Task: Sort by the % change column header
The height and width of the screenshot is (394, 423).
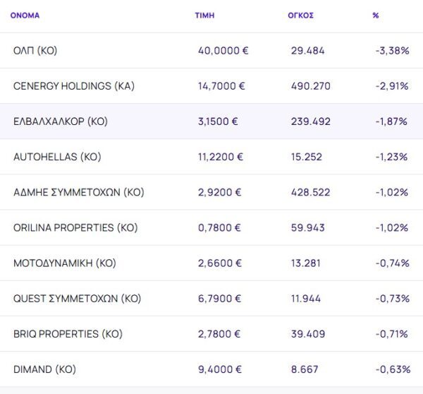Action: click(376, 15)
